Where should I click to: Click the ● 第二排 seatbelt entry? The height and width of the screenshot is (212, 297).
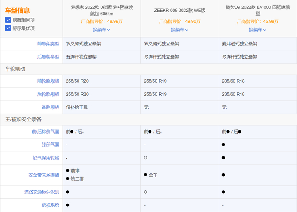tap(75, 179)
